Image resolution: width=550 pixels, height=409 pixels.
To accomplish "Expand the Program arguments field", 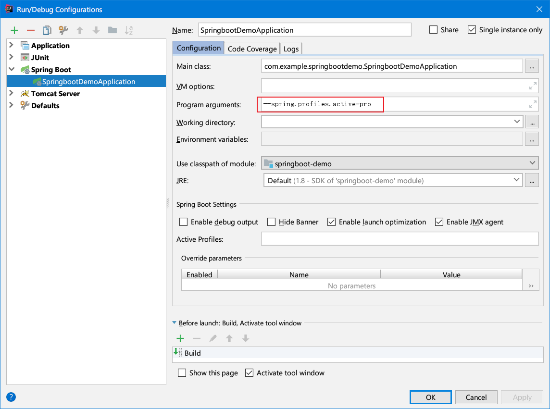I will click(533, 104).
